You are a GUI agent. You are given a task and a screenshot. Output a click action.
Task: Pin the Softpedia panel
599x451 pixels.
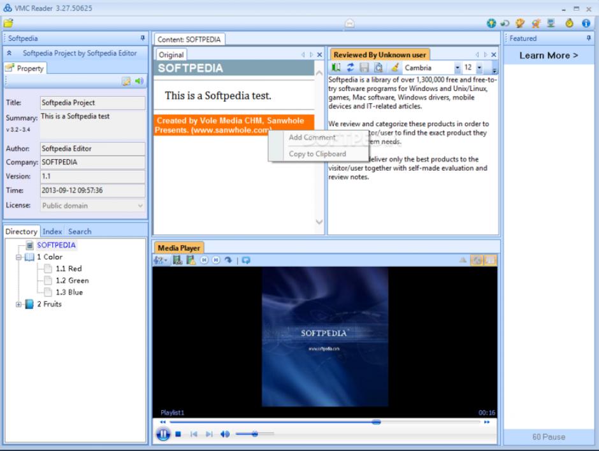coord(143,38)
